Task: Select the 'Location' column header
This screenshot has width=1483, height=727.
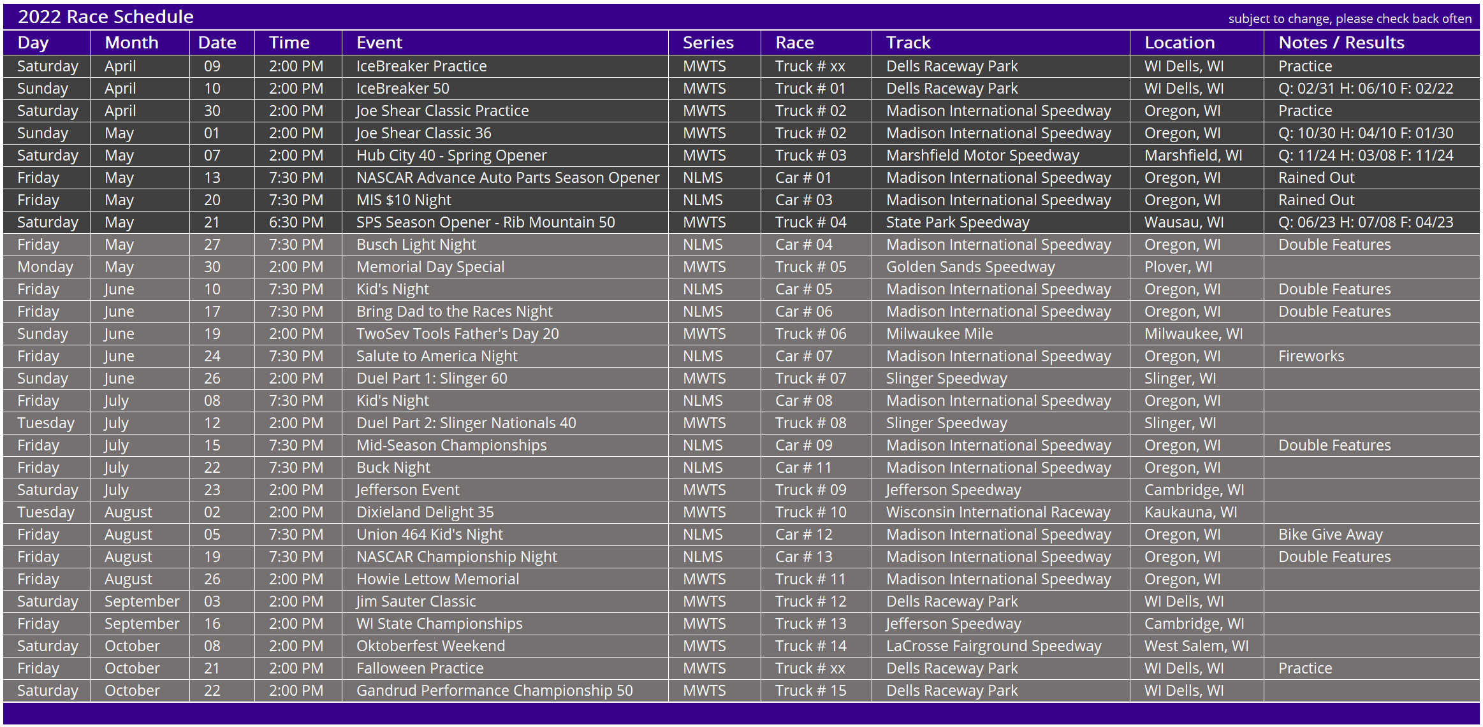Action: (x=1180, y=43)
